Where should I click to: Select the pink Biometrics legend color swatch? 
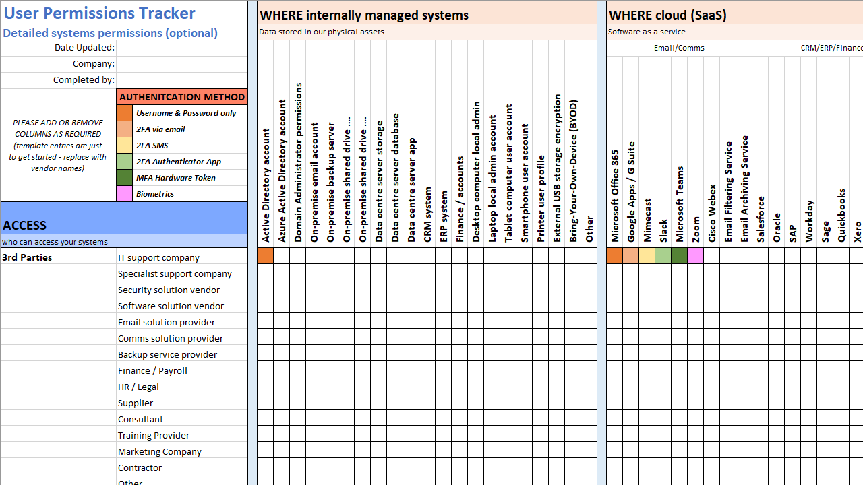tap(125, 194)
